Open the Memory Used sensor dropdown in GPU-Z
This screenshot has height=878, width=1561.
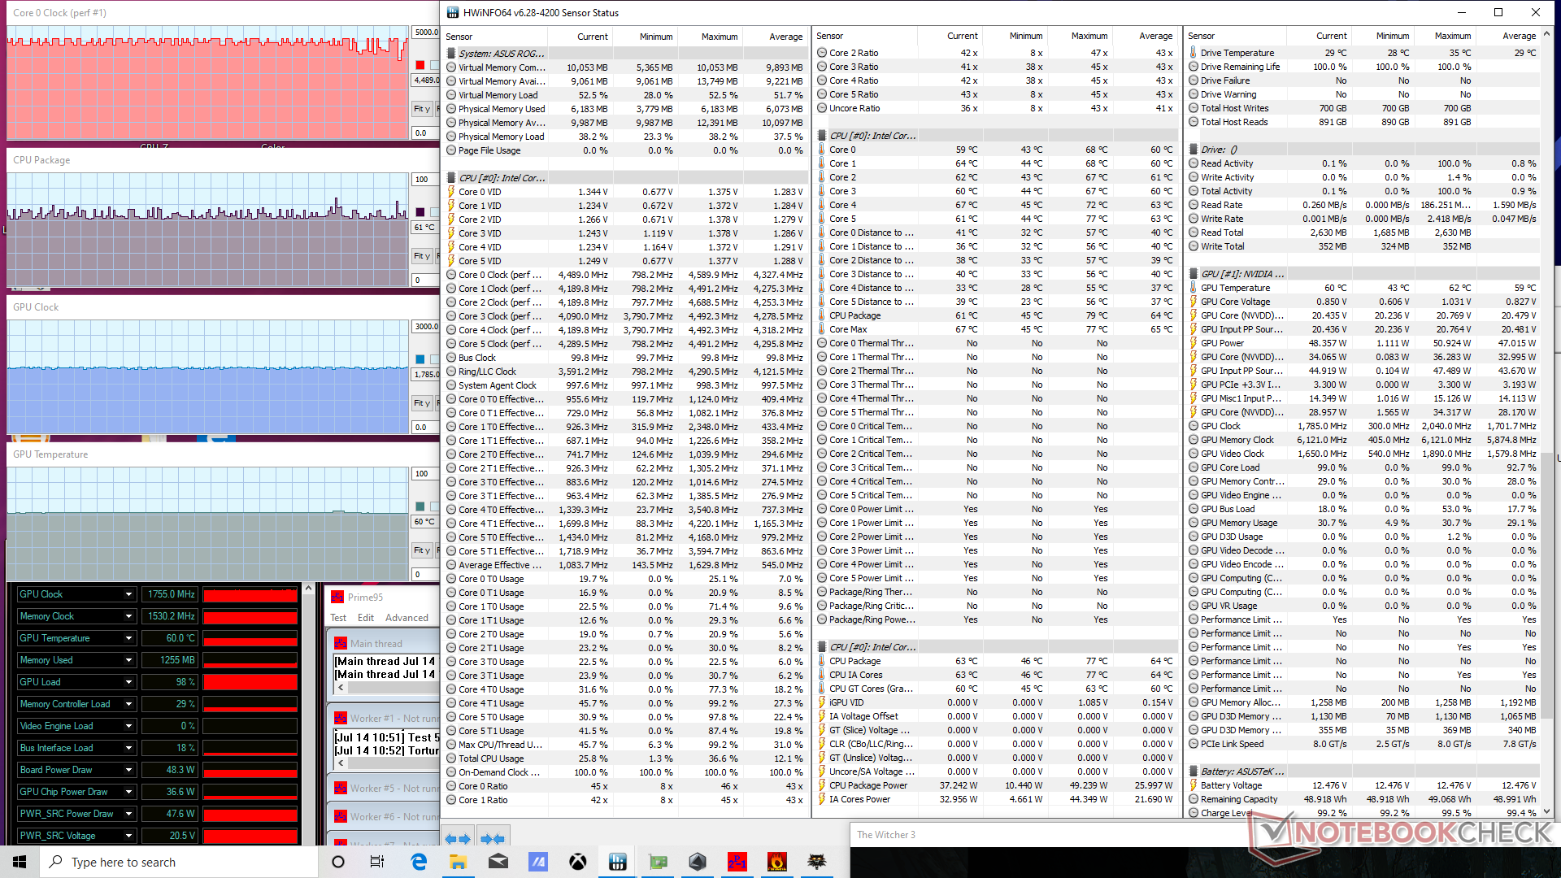pyautogui.click(x=128, y=660)
